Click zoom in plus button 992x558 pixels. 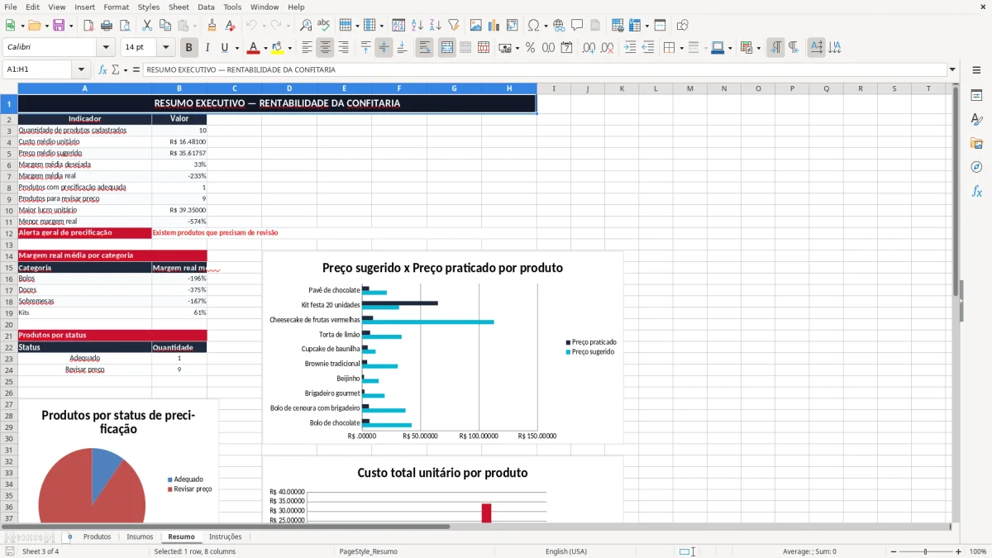[958, 551]
